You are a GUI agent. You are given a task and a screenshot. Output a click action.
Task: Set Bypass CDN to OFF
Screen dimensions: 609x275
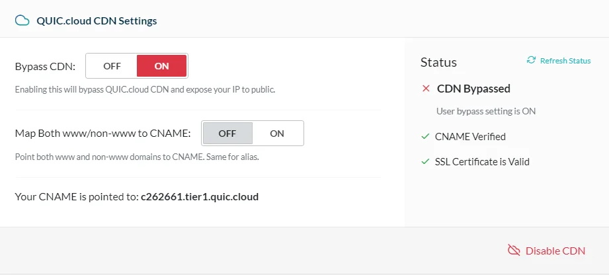[x=112, y=66]
